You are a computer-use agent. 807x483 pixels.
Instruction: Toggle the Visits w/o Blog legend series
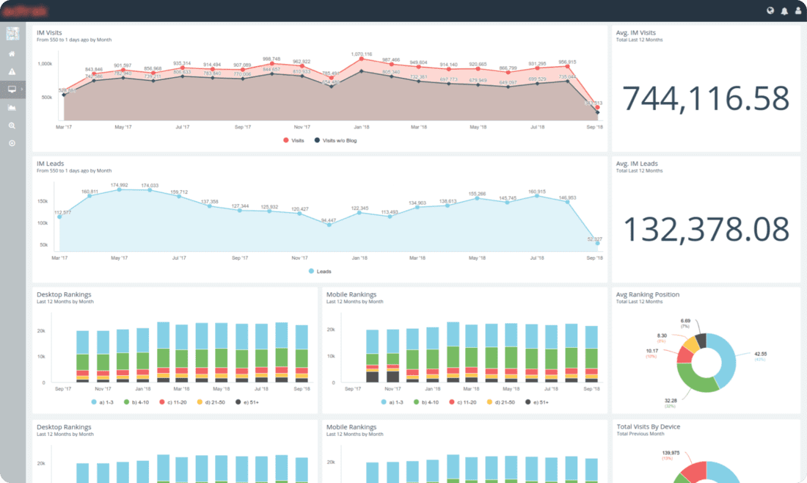pyautogui.click(x=335, y=141)
